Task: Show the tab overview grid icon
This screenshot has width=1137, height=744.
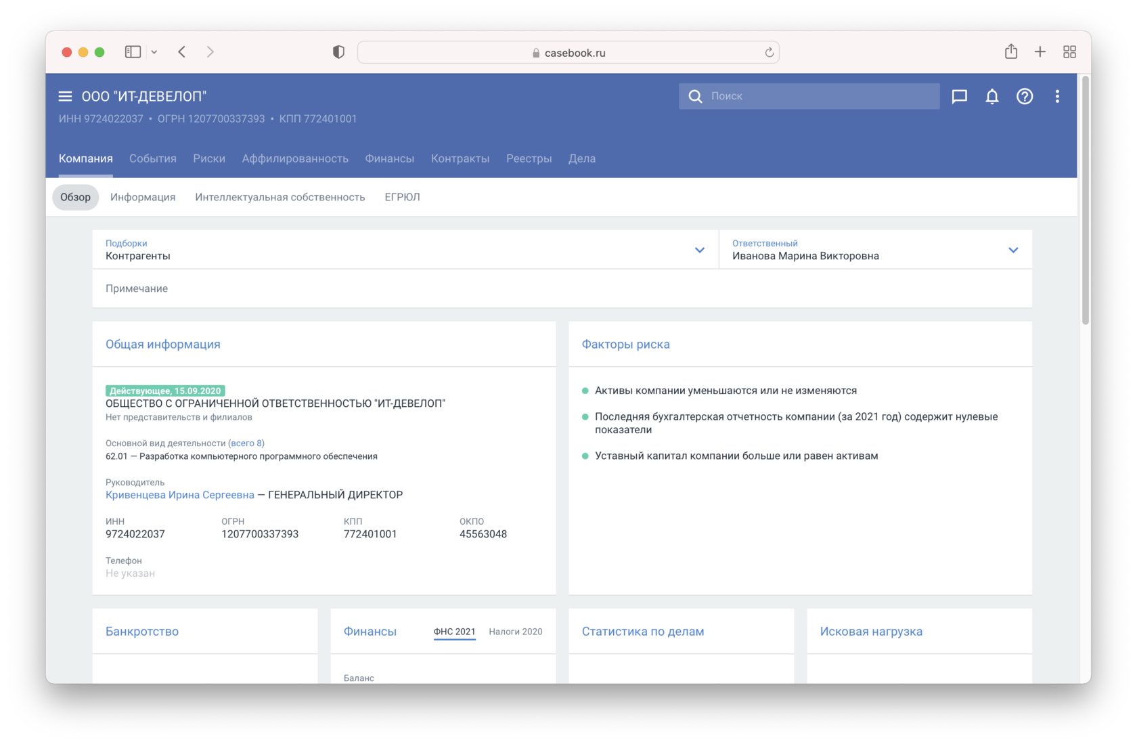Action: [1069, 52]
